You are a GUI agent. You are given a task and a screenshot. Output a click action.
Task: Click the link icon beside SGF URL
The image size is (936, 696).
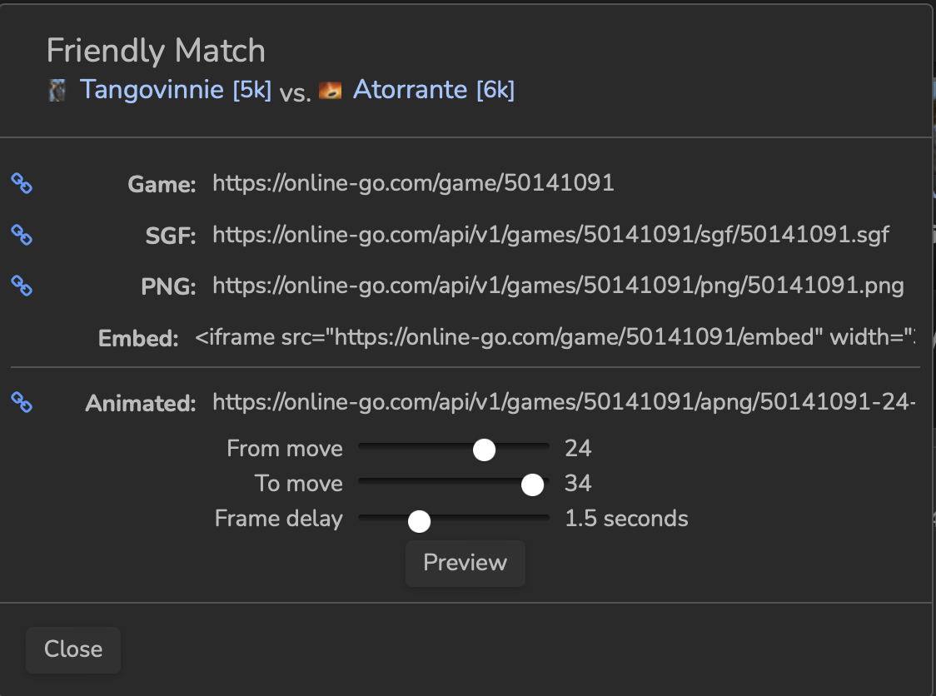[22, 236]
